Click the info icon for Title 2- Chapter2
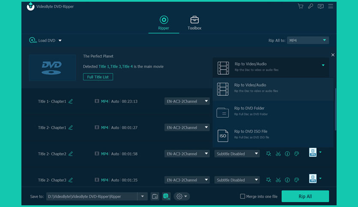 click(287, 154)
